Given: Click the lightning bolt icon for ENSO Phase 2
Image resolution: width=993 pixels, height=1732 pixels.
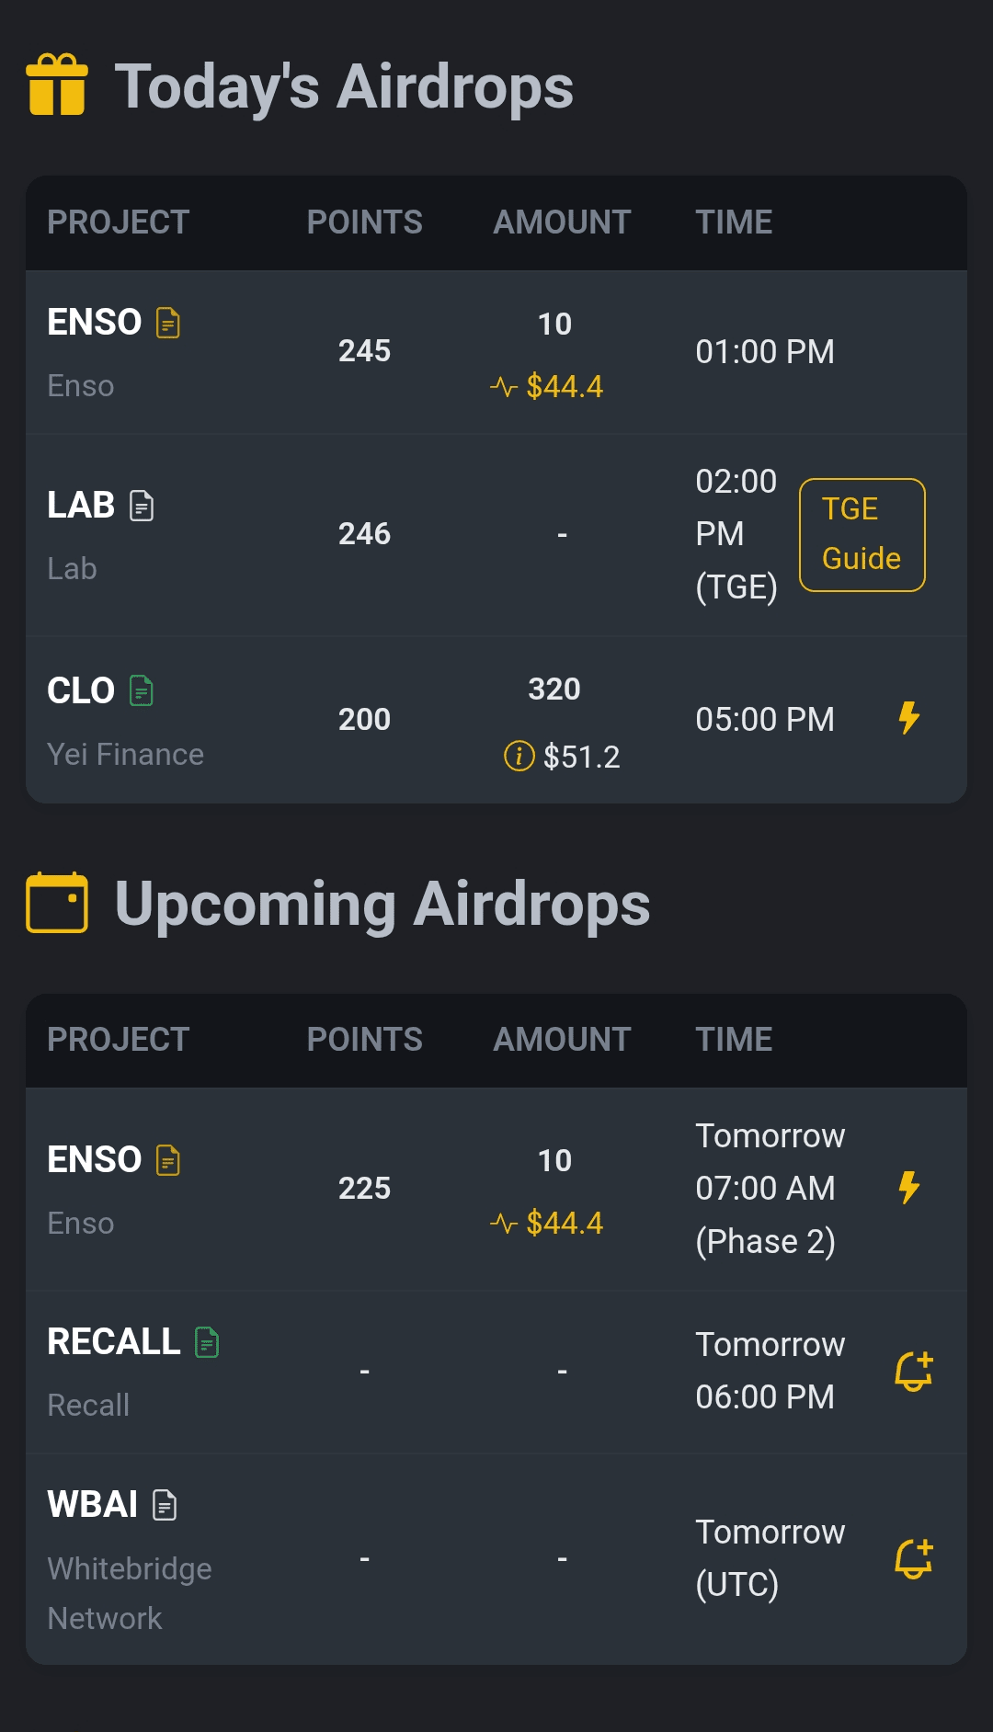Looking at the screenshot, I should click(909, 1188).
